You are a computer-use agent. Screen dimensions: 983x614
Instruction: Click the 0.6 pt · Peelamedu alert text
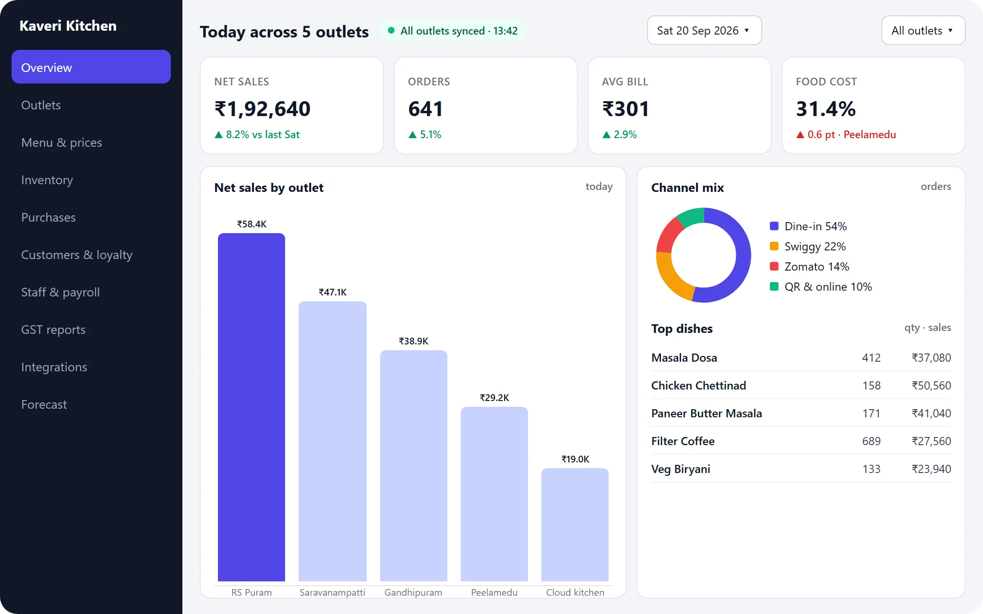tap(851, 135)
